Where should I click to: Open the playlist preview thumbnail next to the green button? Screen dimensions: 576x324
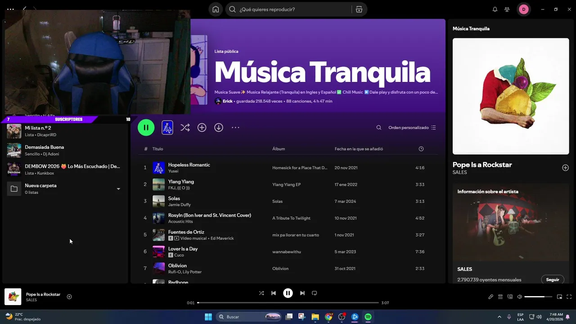(167, 127)
